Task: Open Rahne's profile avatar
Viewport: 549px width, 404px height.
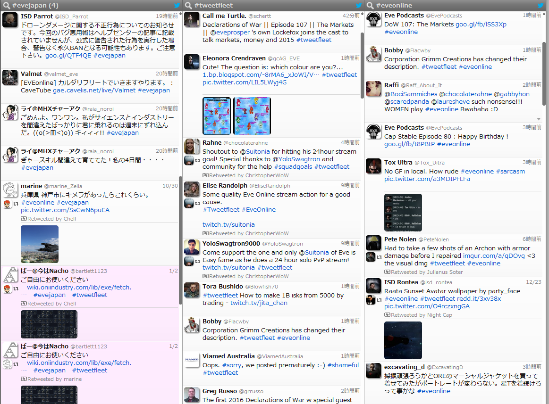Action: [192, 146]
